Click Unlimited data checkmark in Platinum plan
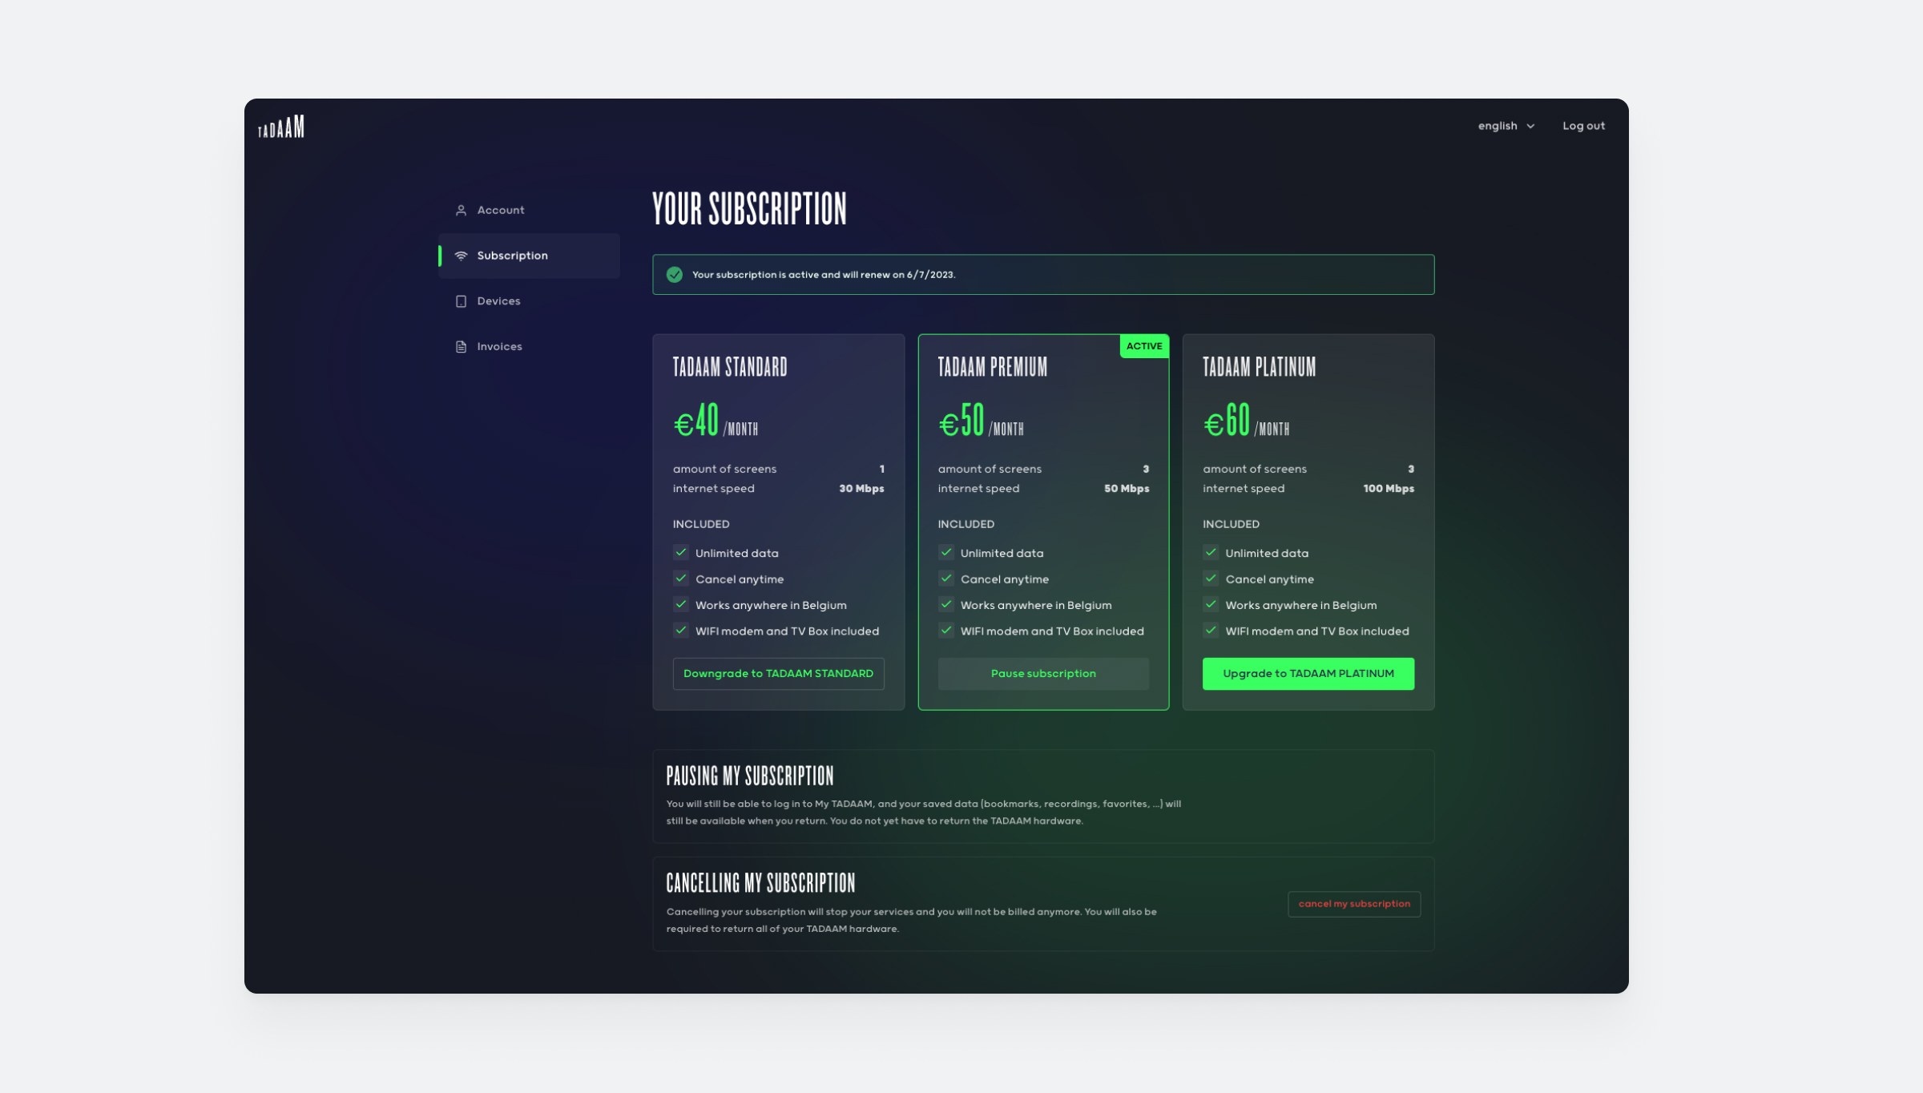This screenshot has width=1923, height=1093. [1211, 552]
